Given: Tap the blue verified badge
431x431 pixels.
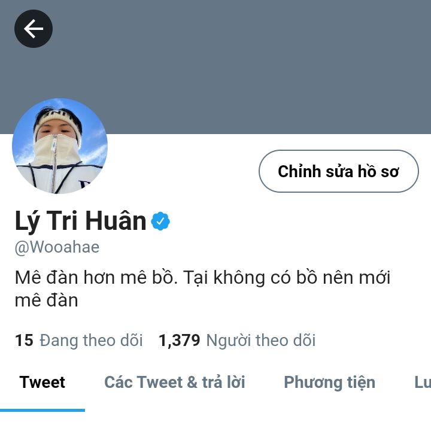Looking at the screenshot, I should (x=160, y=221).
